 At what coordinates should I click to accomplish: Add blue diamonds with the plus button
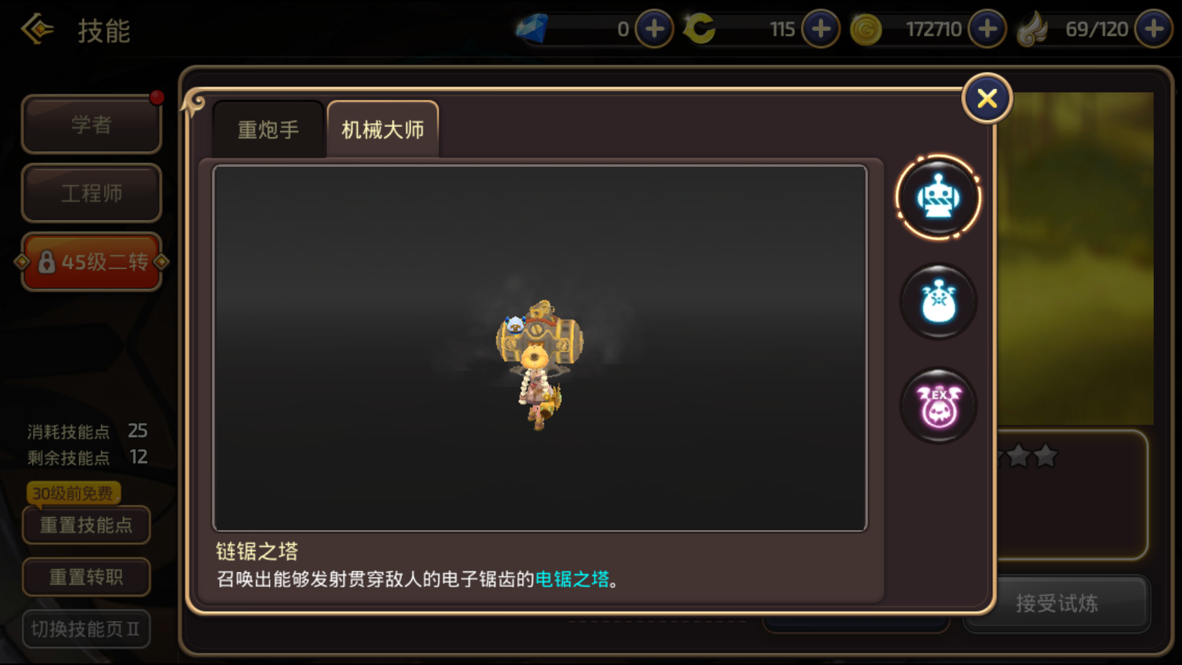click(x=654, y=29)
